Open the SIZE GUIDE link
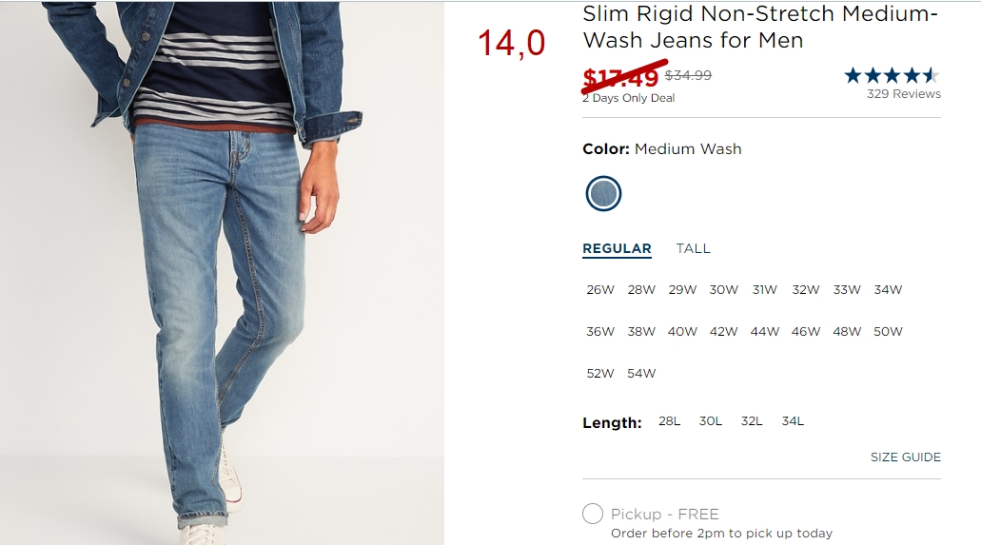The height and width of the screenshot is (545, 981). (x=905, y=457)
